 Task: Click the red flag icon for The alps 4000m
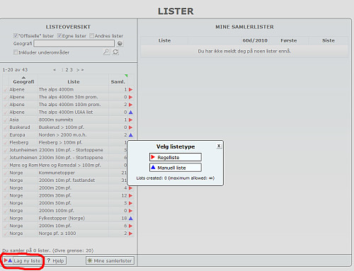coord(131,90)
